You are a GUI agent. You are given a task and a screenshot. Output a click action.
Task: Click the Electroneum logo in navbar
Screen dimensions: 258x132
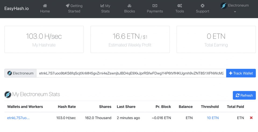(224, 6)
